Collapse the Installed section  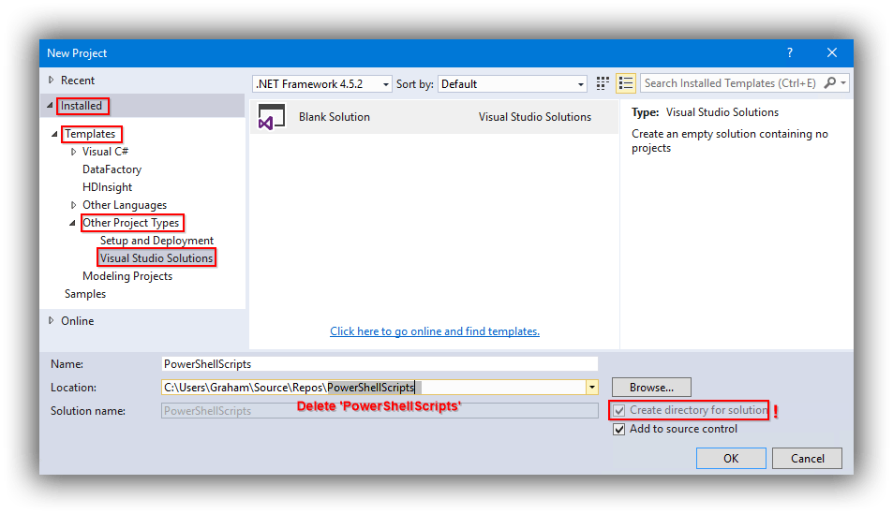coord(50,105)
